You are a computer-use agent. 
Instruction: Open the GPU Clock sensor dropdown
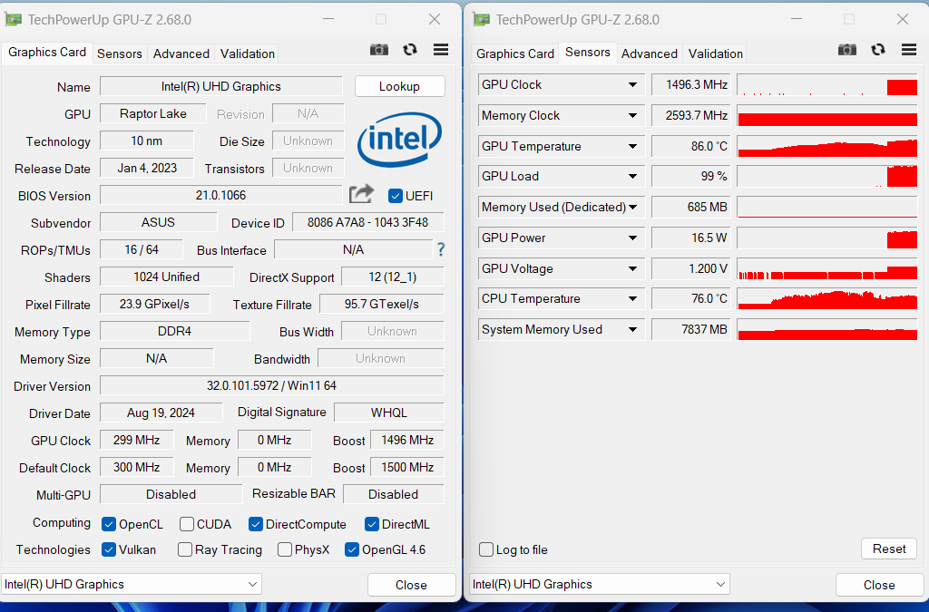(x=632, y=84)
